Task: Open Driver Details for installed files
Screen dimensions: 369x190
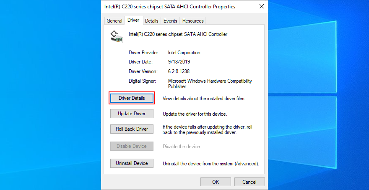Action: pyautogui.click(x=132, y=98)
